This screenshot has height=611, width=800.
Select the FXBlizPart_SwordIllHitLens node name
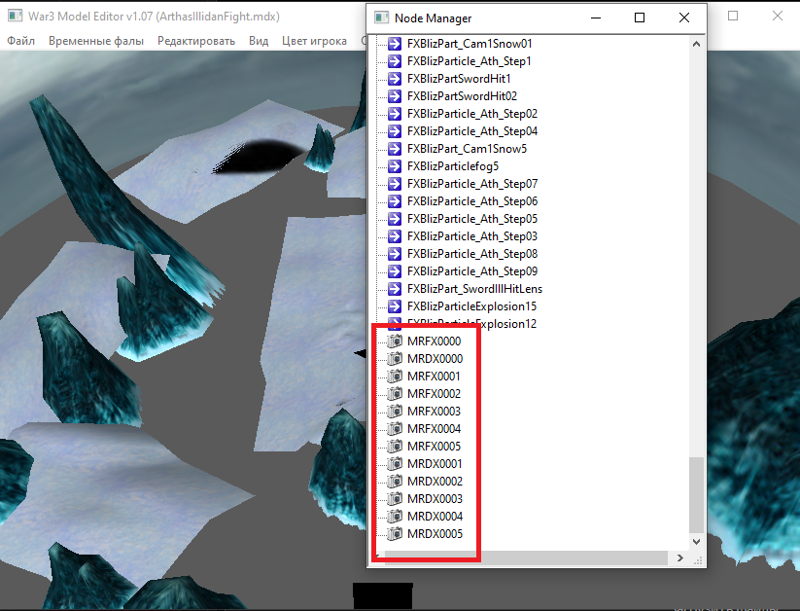pos(474,289)
